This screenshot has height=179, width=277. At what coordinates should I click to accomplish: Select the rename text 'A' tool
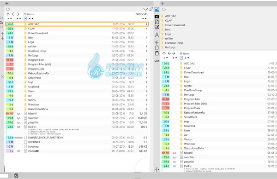[157, 35]
